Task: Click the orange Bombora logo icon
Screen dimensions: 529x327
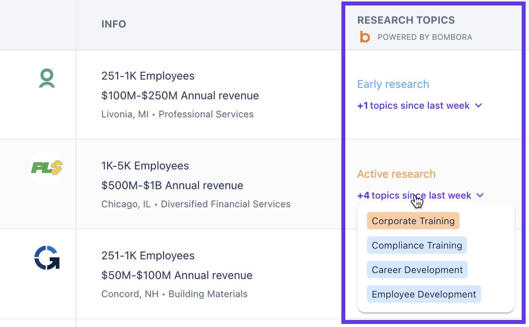Action: tap(365, 37)
